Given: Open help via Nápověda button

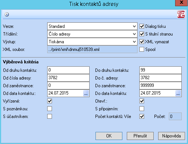Looking at the screenshot, I should pos(171,136).
